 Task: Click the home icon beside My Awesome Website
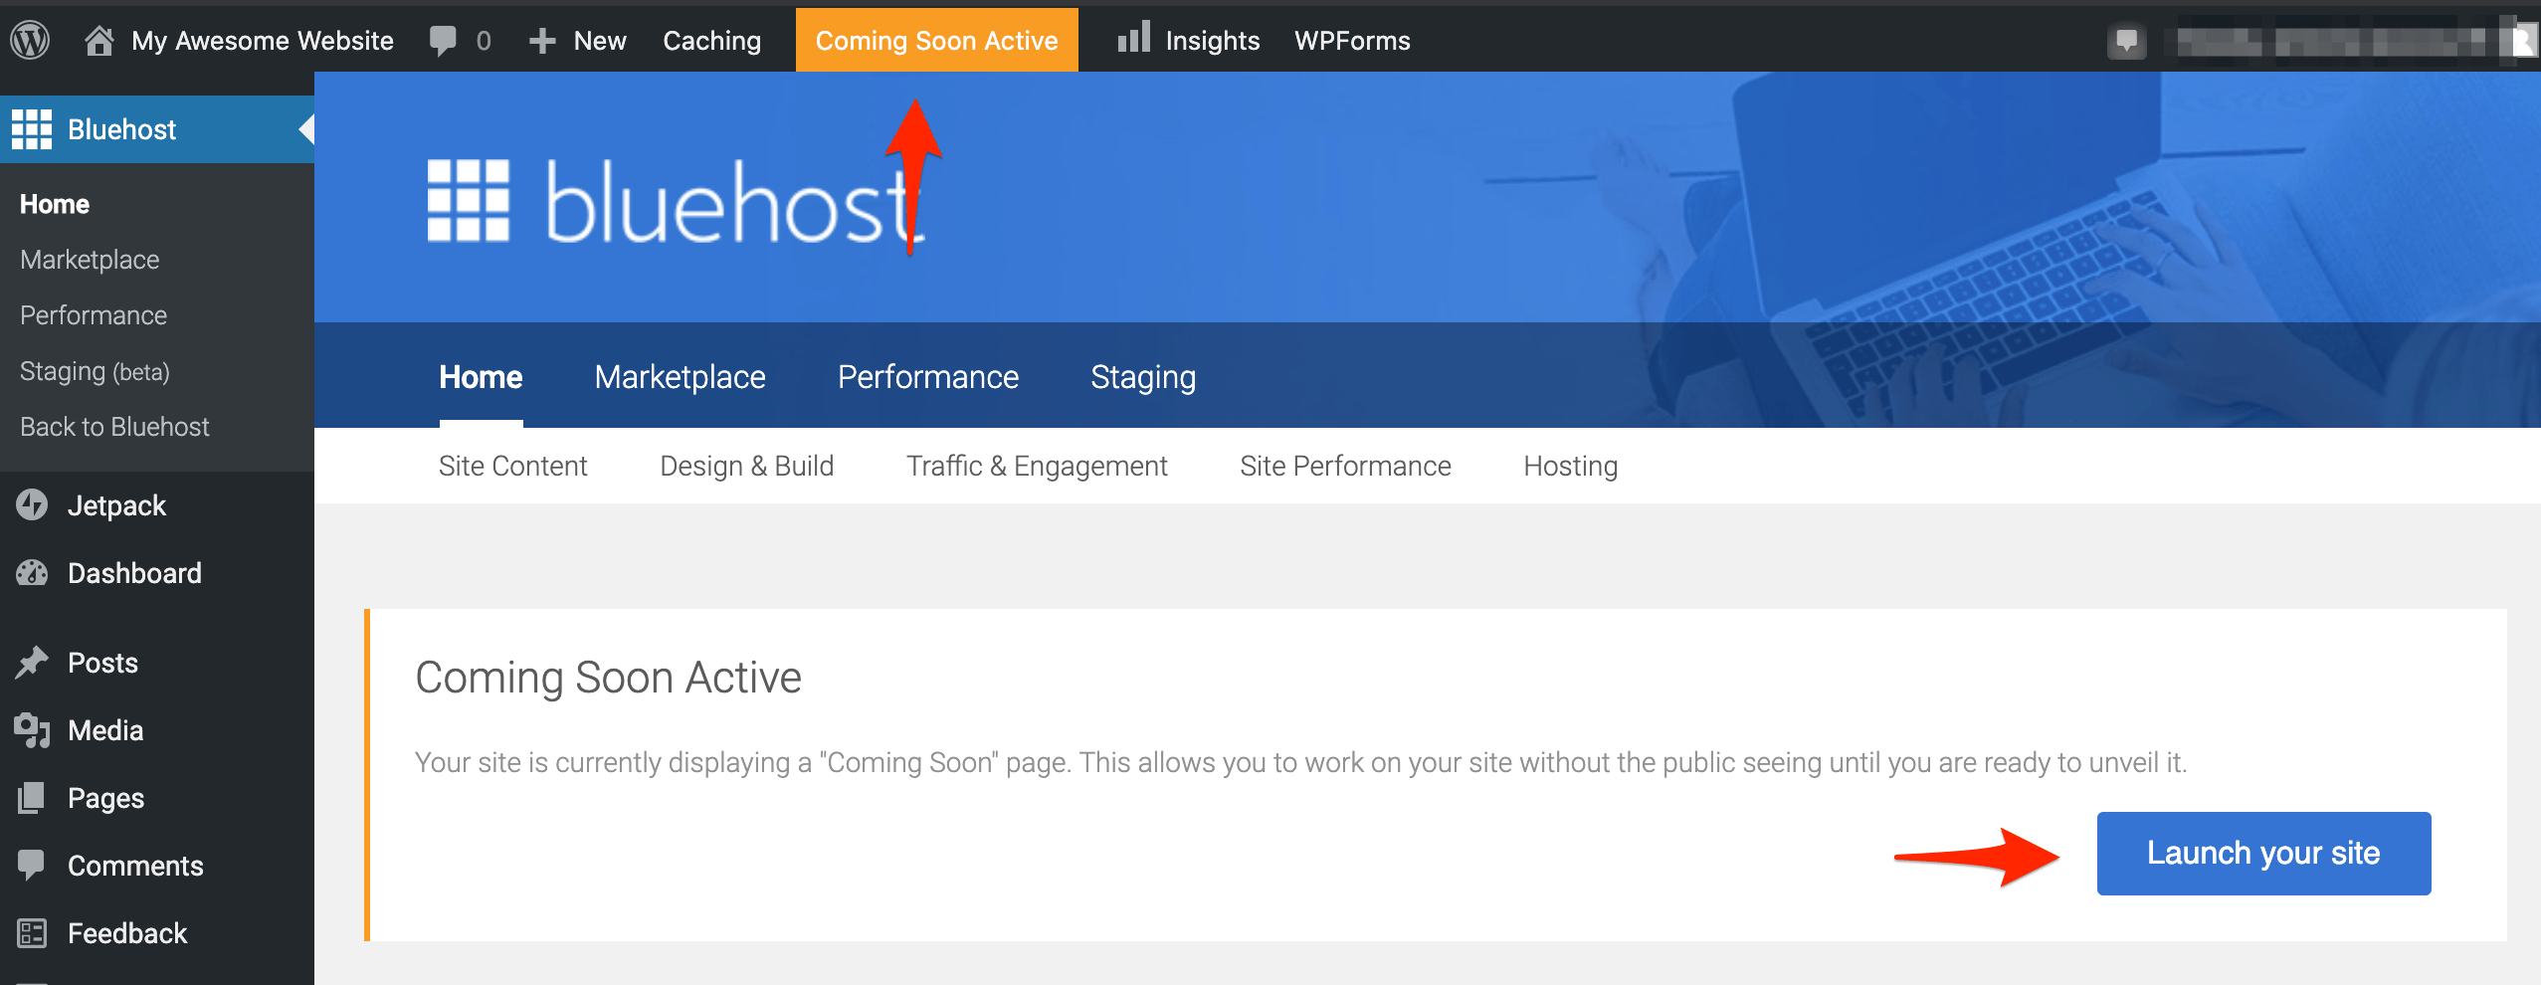tap(98, 40)
